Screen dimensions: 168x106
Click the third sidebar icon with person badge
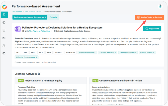(4, 30)
